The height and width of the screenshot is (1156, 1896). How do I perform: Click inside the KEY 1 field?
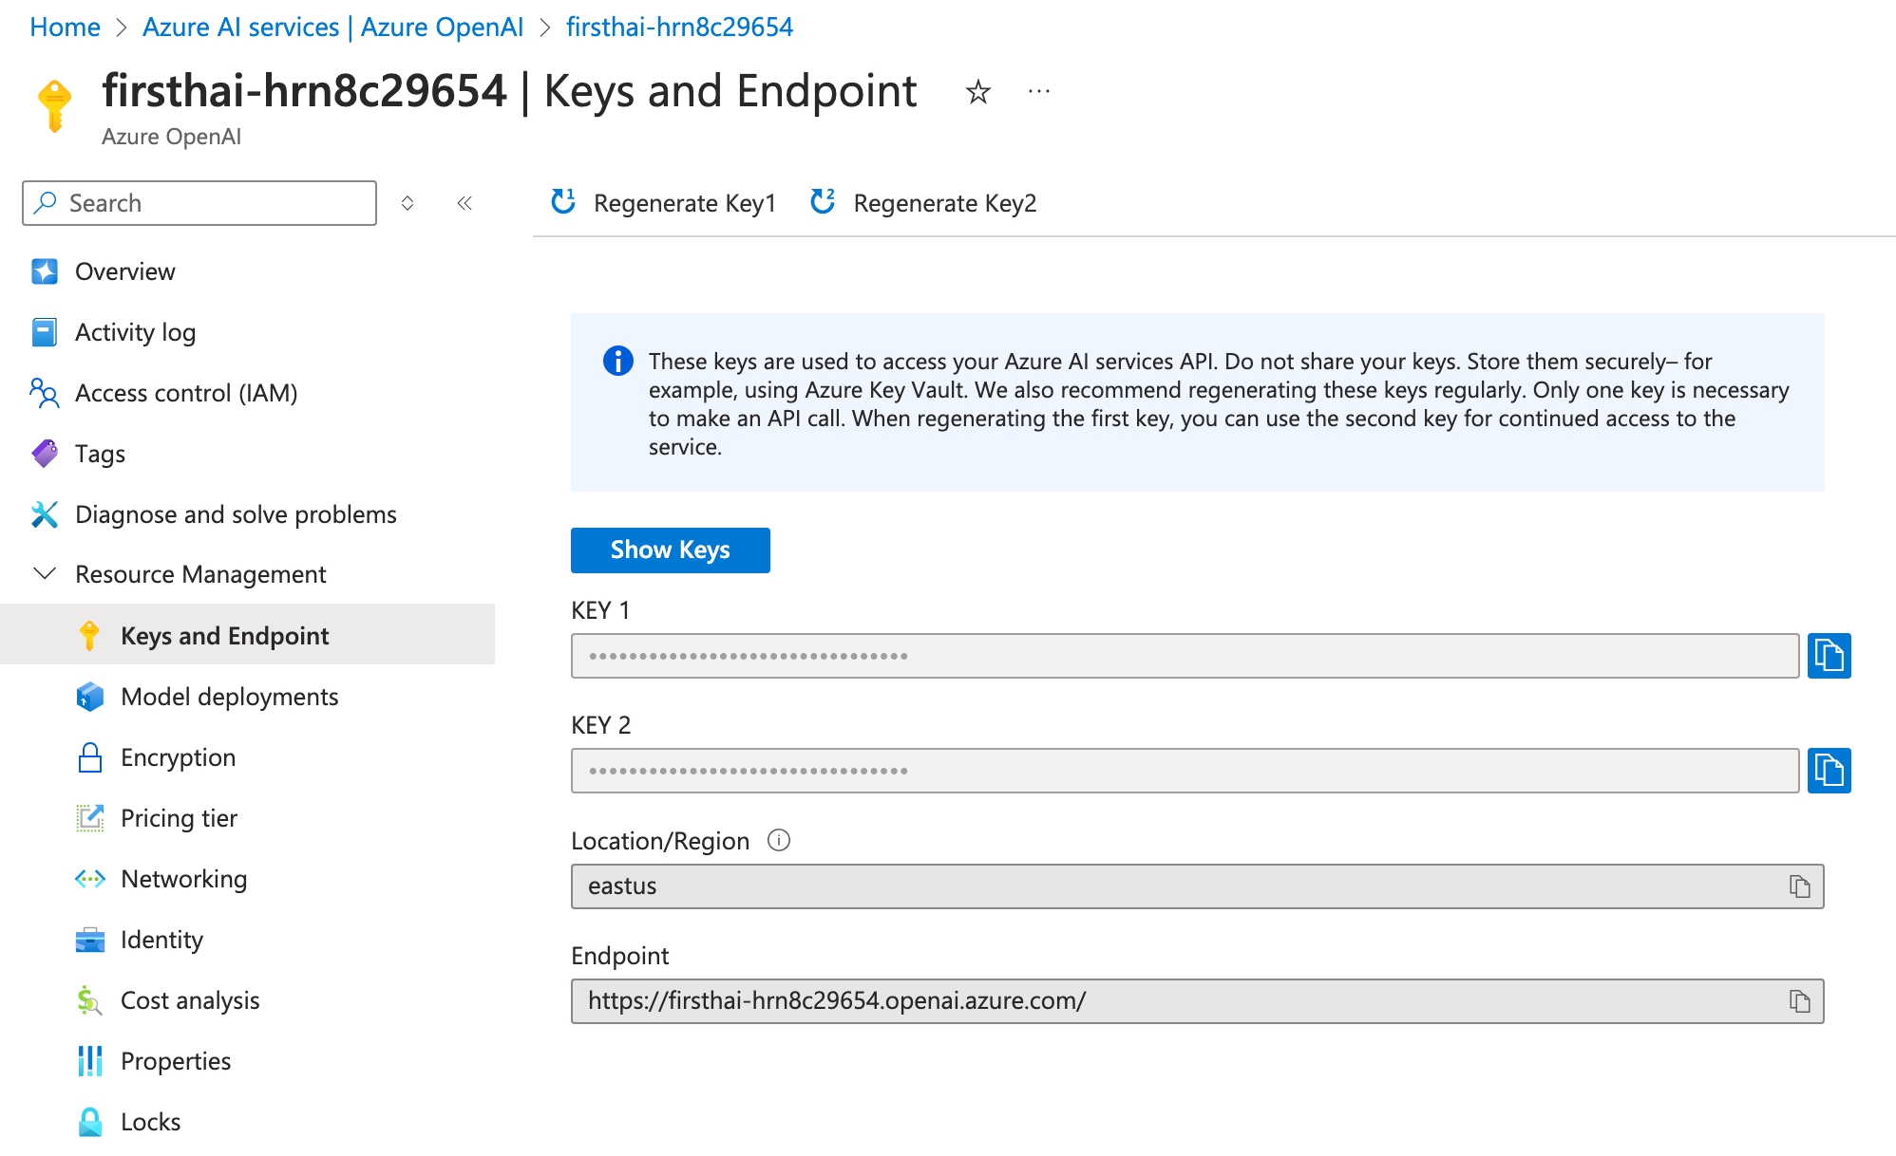[x=1184, y=656]
